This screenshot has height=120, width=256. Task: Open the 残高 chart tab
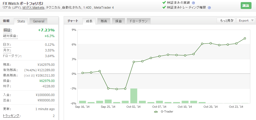[x=104, y=21]
